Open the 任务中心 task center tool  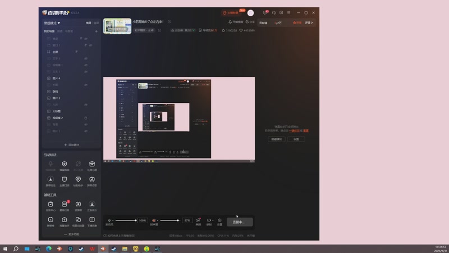51,204
